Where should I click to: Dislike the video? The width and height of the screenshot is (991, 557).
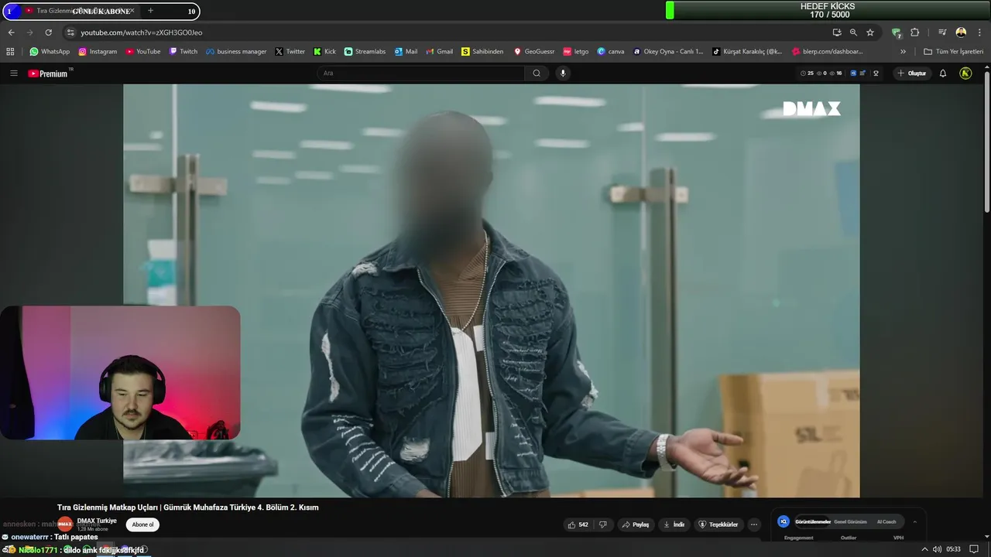[603, 525]
